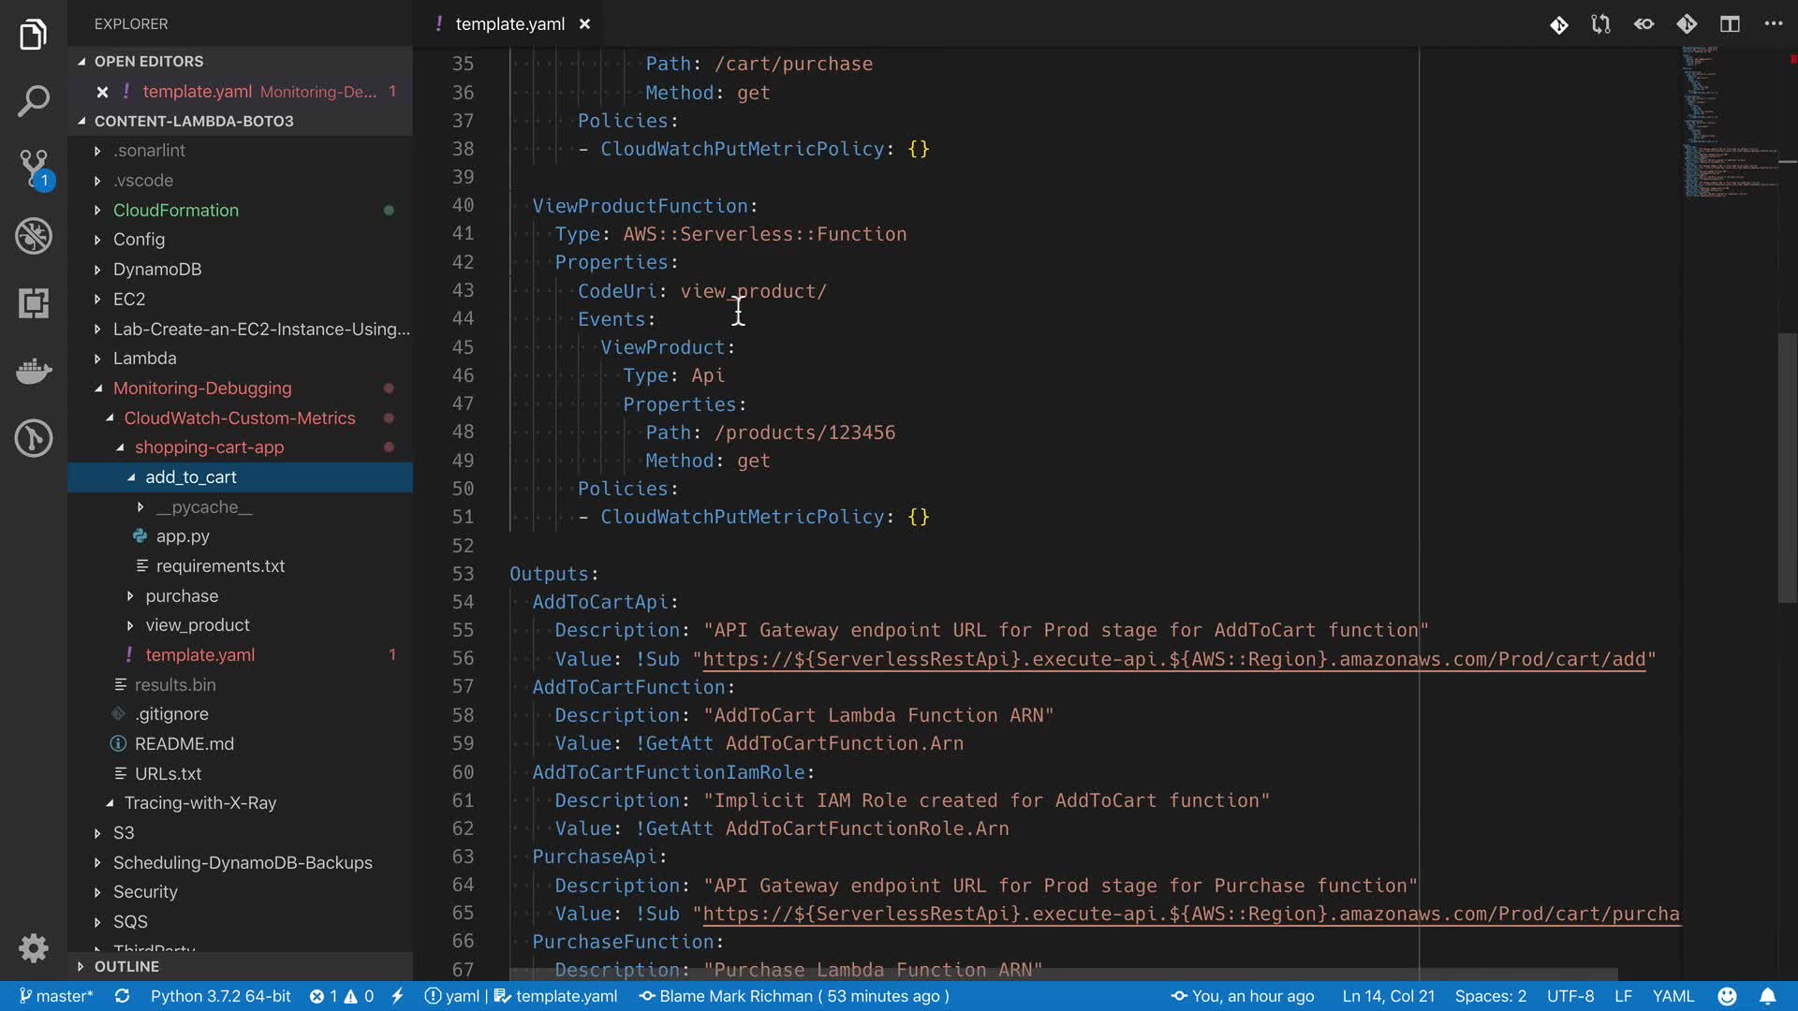
Task: Click the editor vertical scrollbar thumb
Action: coord(1787,468)
